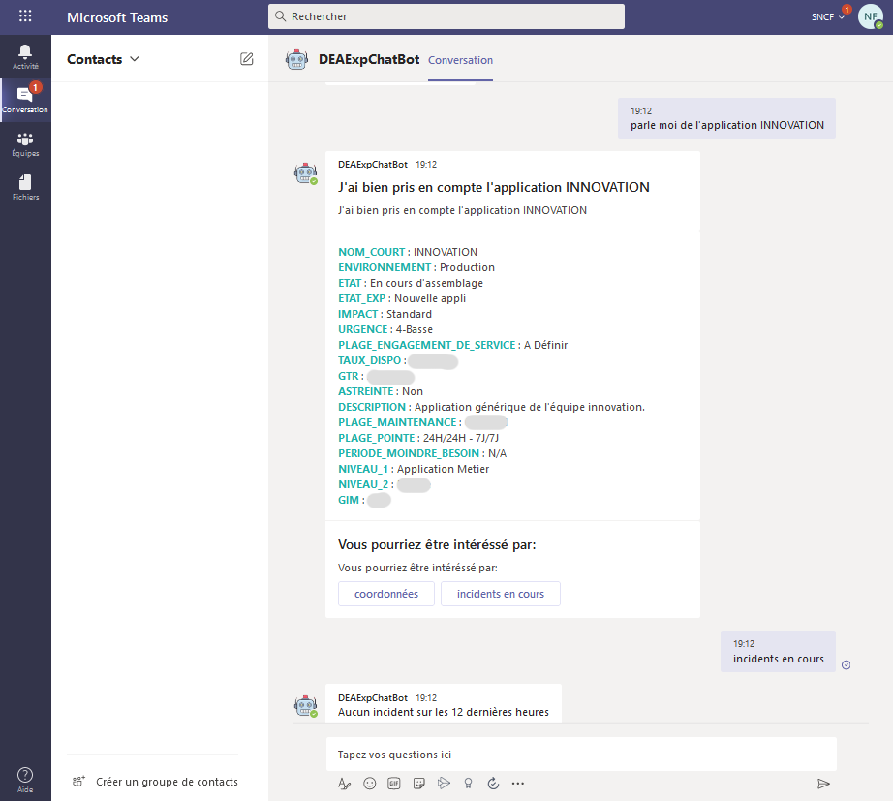Image resolution: width=893 pixels, height=801 pixels.
Task: Open the emoji picker
Action: coord(370,784)
